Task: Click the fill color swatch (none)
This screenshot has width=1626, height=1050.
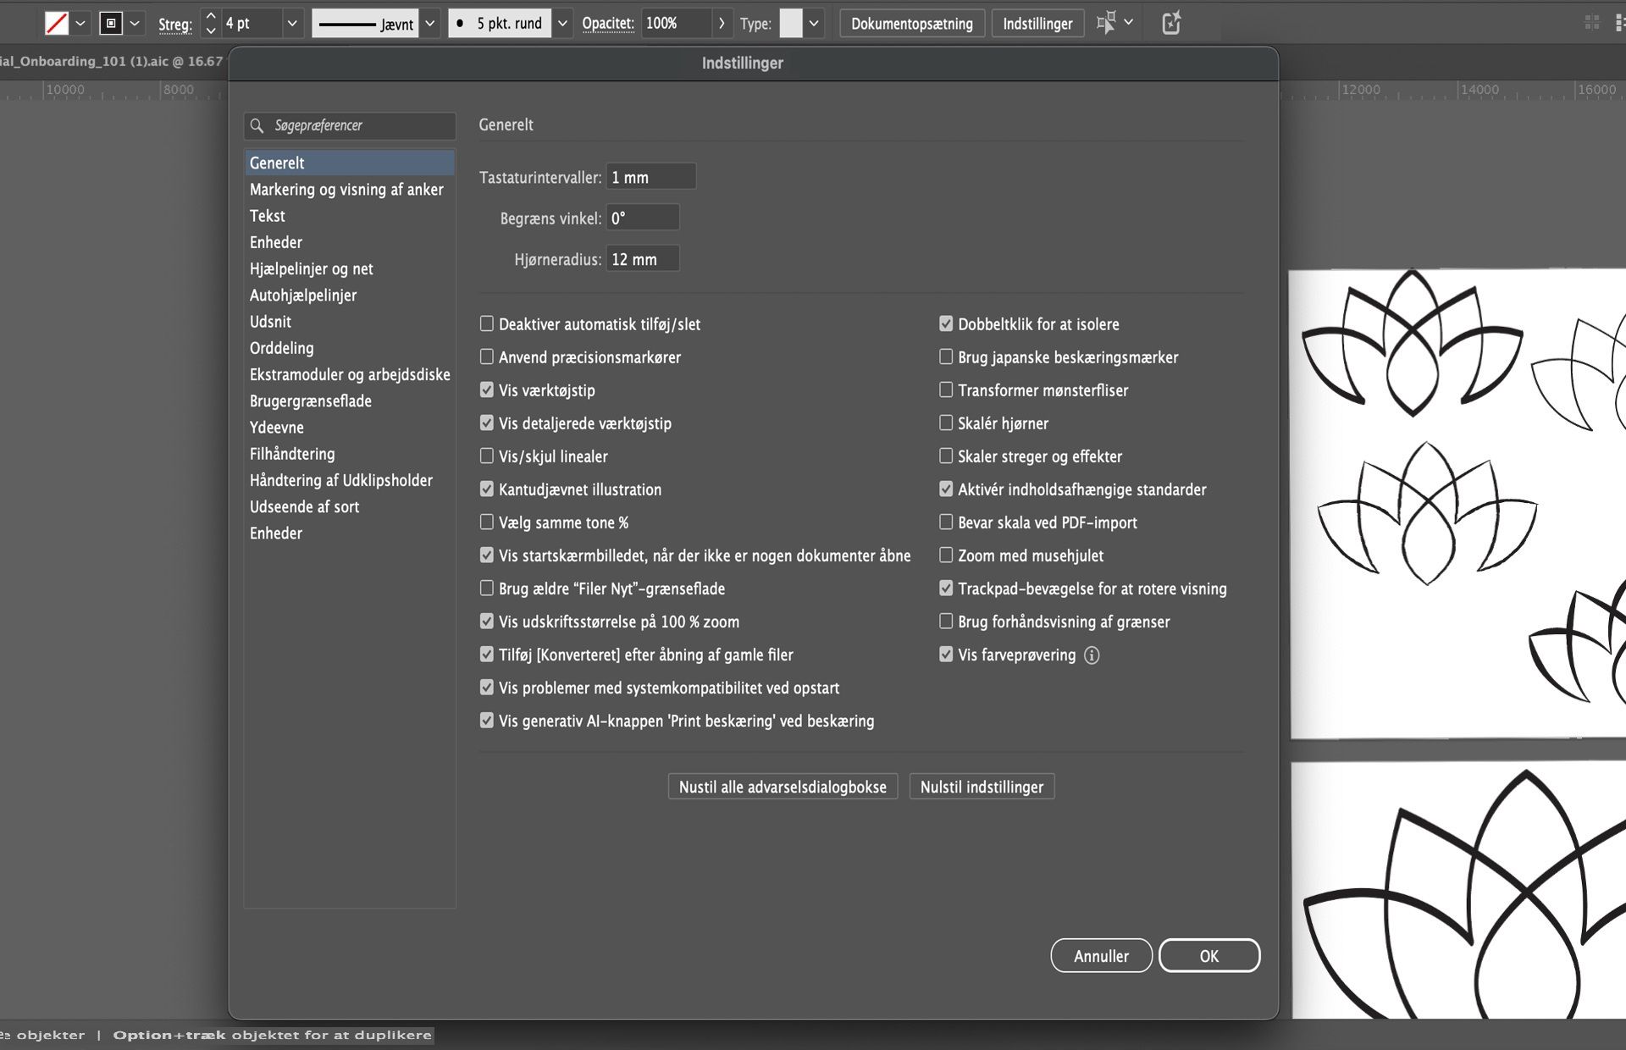Action: click(56, 24)
